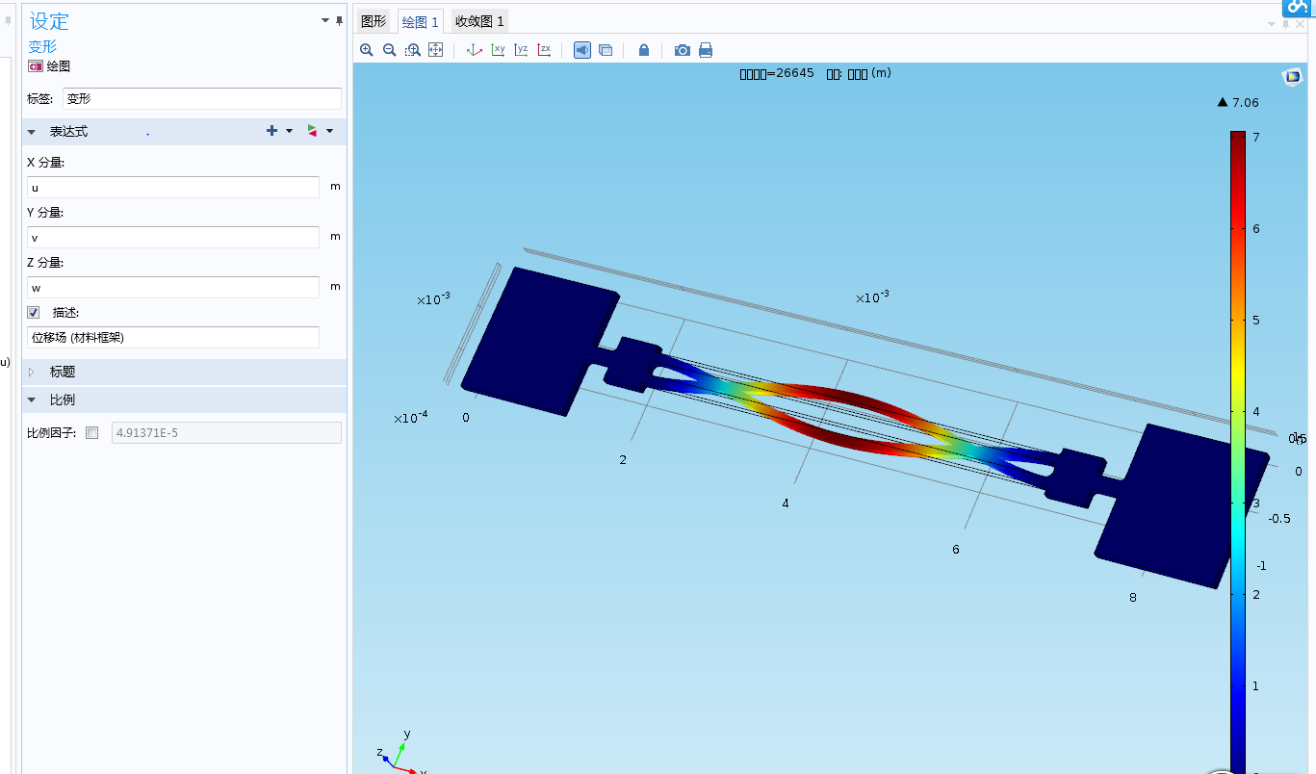
Task: Click the Print icon in graphics toolbar
Action: pos(706,50)
